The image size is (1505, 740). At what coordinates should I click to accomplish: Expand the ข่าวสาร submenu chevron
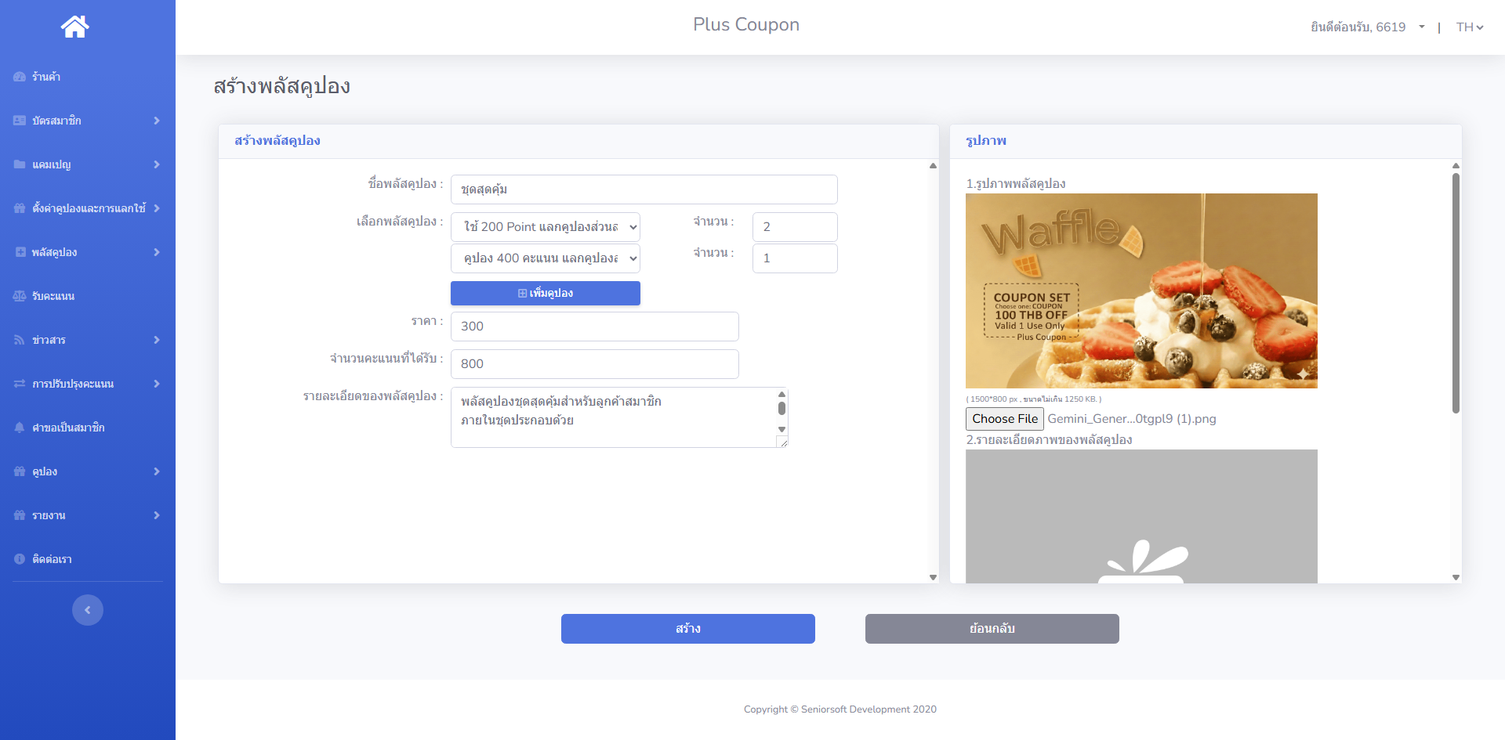157,340
